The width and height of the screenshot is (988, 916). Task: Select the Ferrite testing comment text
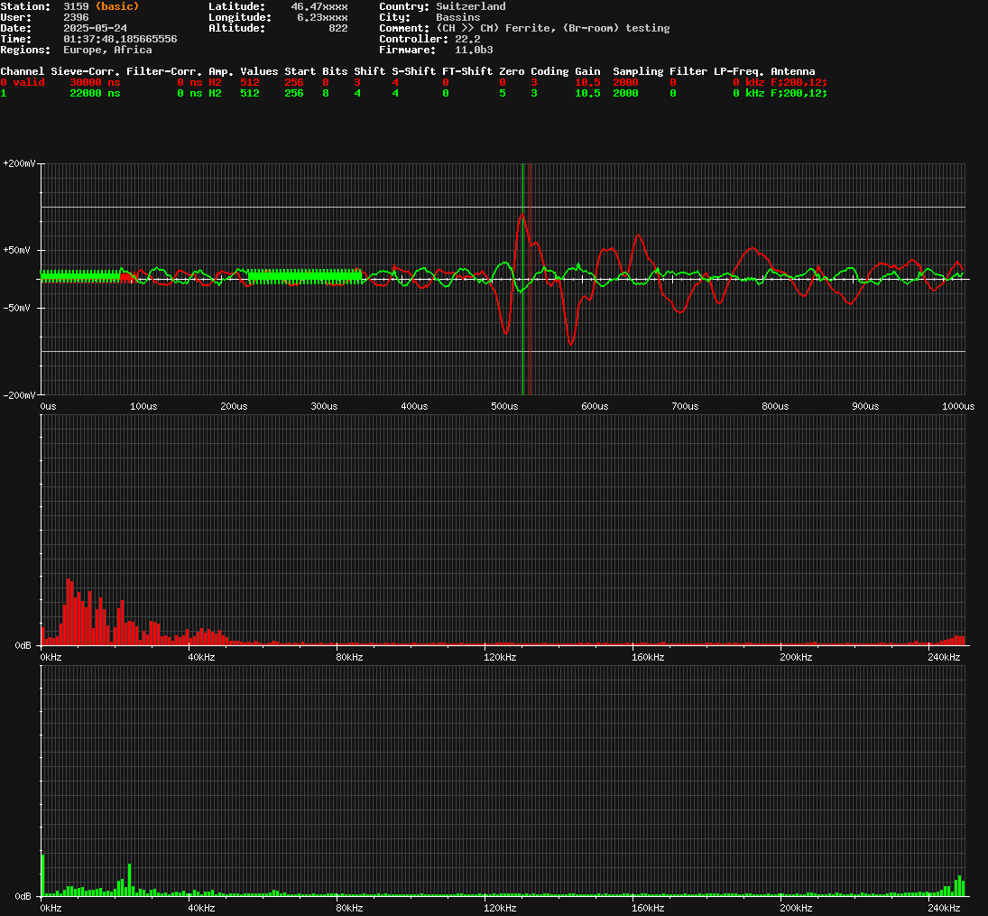tap(552, 28)
